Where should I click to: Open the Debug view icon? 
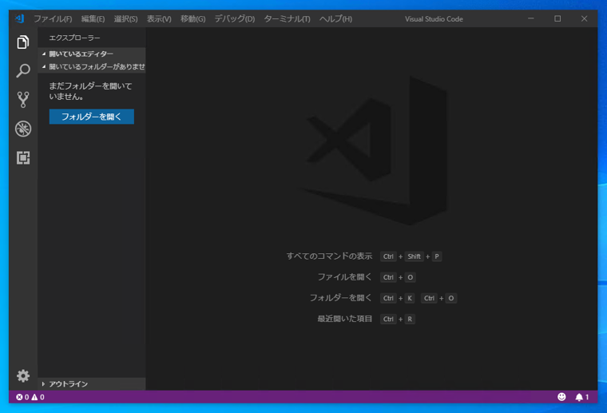point(23,129)
